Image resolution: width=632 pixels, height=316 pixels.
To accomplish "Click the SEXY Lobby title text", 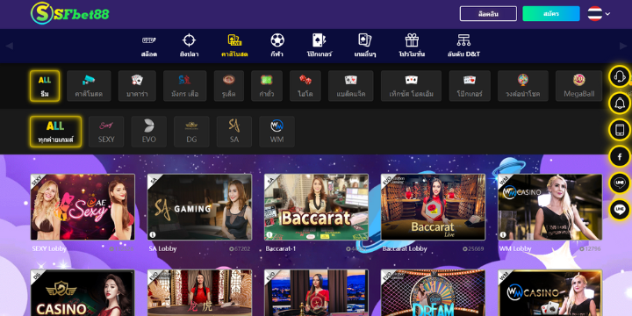I will (49, 248).
